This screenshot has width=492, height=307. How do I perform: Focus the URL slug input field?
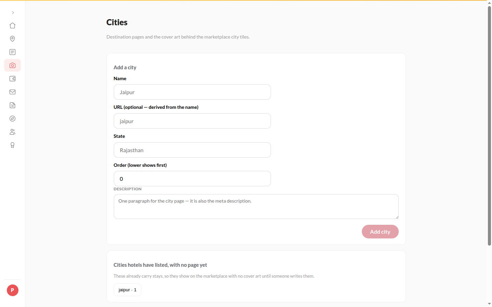[192, 121]
